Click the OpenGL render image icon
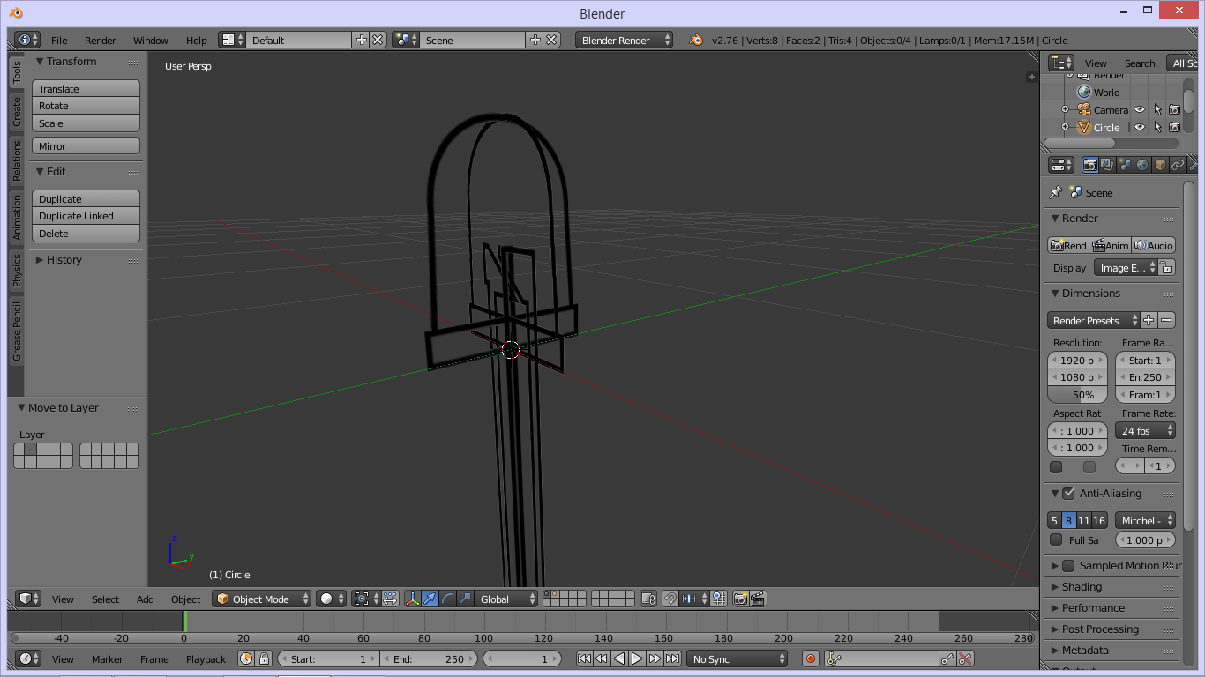This screenshot has width=1205, height=677. point(740,599)
